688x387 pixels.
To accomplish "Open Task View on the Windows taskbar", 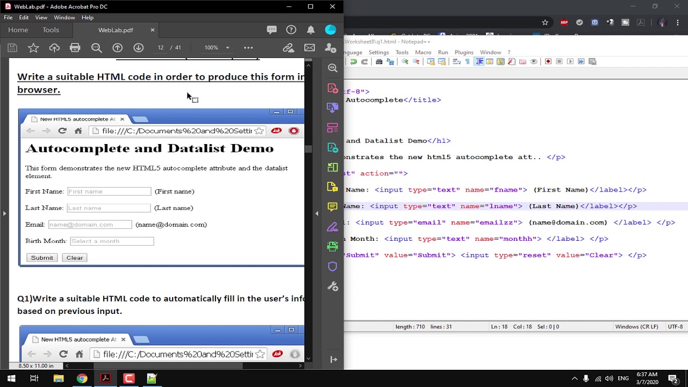I will tap(34, 378).
